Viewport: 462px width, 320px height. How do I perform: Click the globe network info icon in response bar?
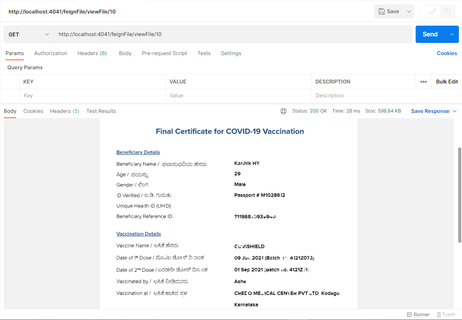(x=283, y=111)
